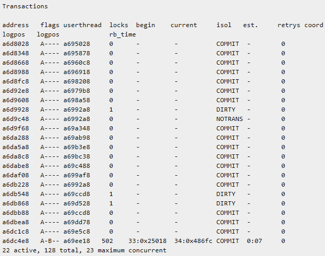Click the retrys column header
Image resolution: width=325 pixels, height=256 pixels.
(288, 25)
